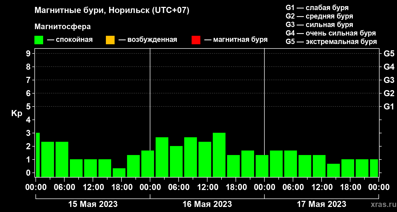
Task: Click the Kp value 1 on left axis
Action: pos(29,160)
